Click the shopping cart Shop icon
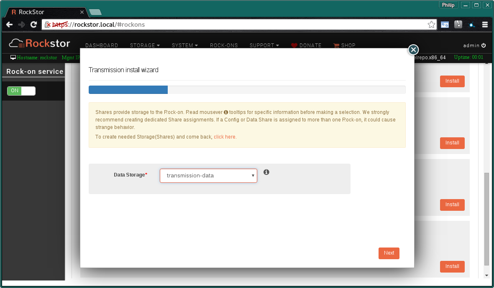The height and width of the screenshot is (288, 494). (x=336, y=45)
